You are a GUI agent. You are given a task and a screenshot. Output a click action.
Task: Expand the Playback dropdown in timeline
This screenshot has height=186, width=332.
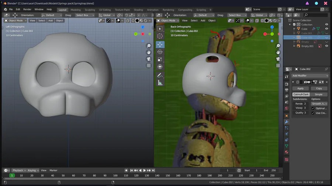tap(19, 170)
